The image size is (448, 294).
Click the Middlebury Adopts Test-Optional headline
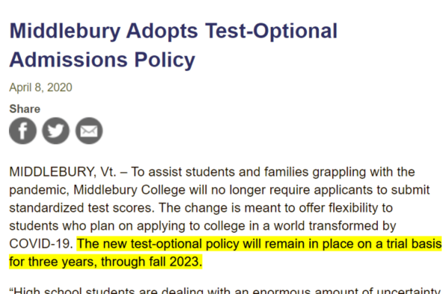tap(173, 31)
